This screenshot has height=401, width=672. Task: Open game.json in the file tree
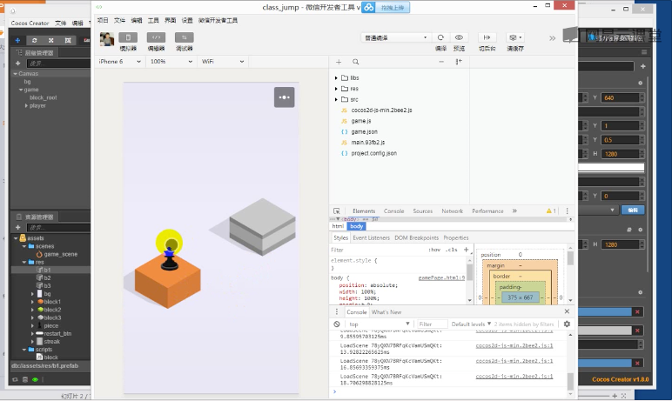coord(364,131)
